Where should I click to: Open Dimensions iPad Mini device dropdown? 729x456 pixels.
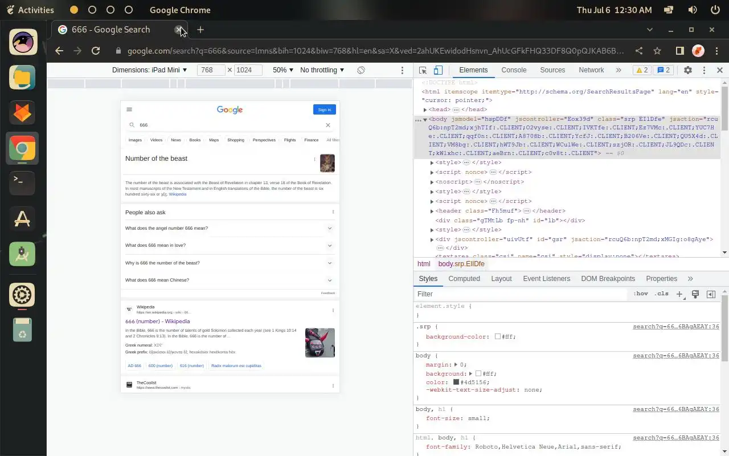pyautogui.click(x=150, y=70)
